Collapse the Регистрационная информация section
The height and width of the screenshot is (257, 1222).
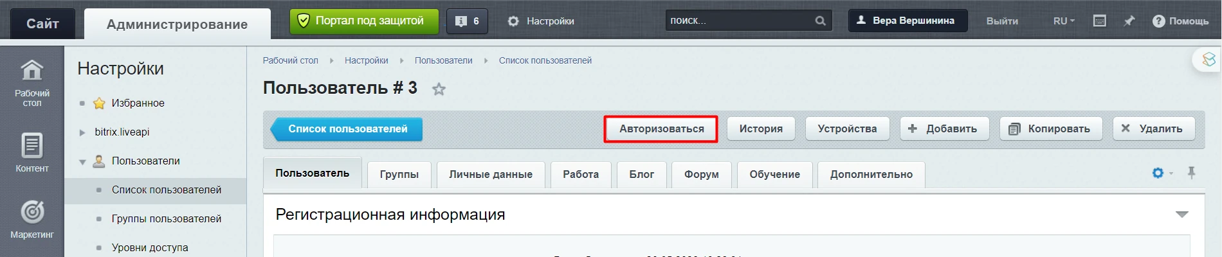[x=1181, y=215]
